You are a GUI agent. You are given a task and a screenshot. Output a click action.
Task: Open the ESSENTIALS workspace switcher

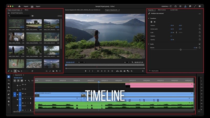pyautogui.click(x=165, y=6)
